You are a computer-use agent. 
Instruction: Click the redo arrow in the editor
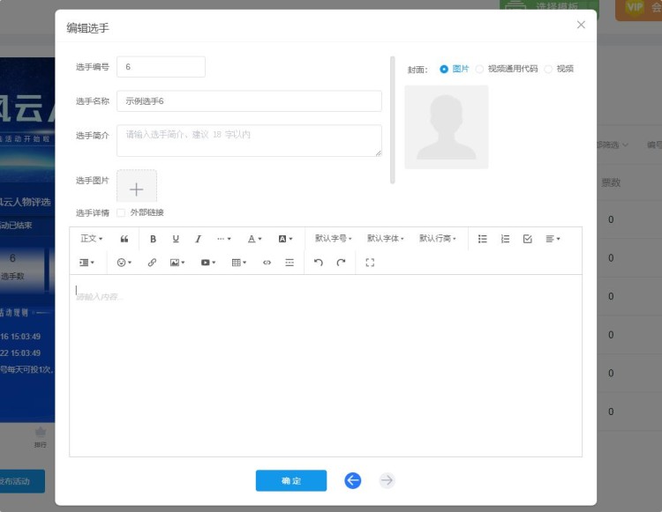(341, 263)
